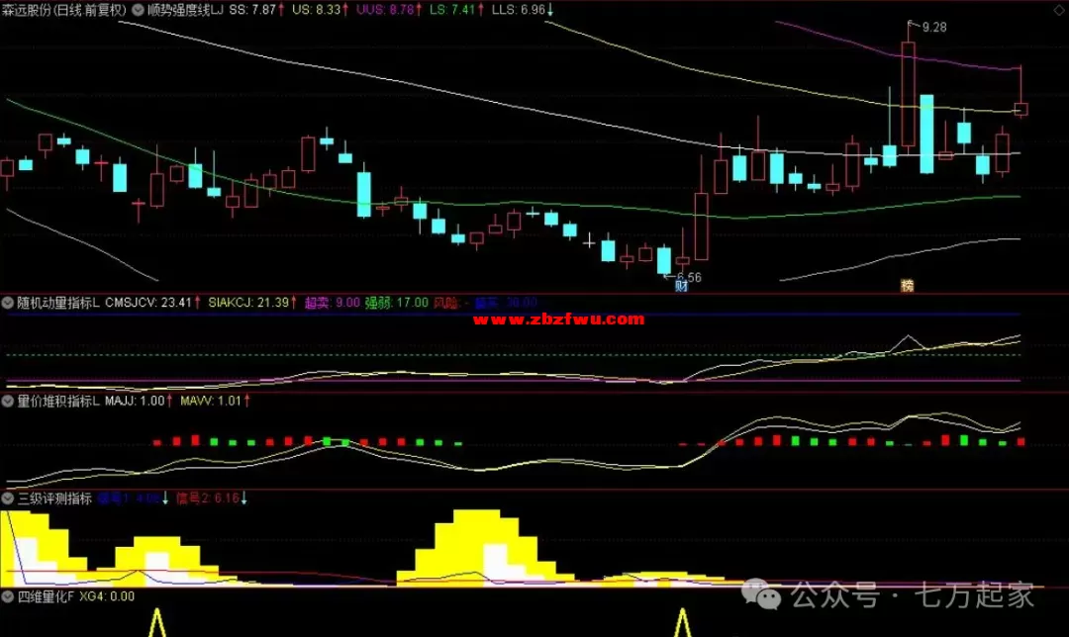The width and height of the screenshot is (1069, 637).
Task: Click the XG4: 0.00 value
Action: point(107,596)
